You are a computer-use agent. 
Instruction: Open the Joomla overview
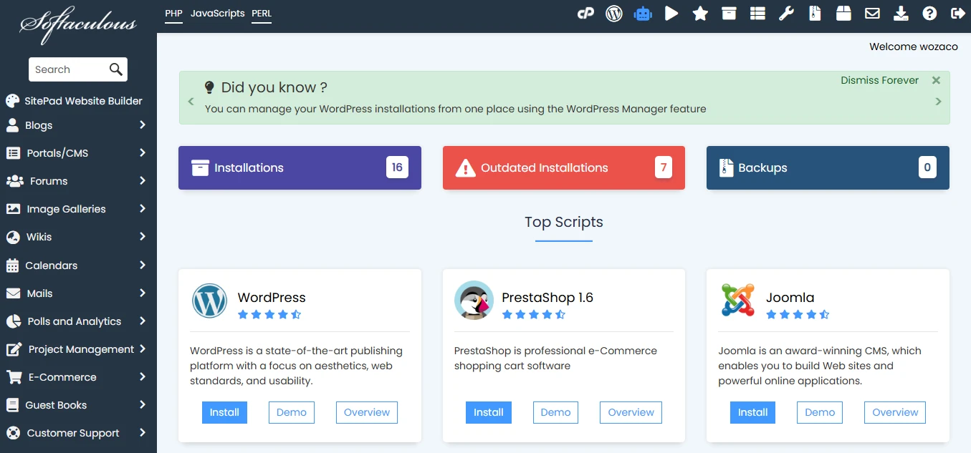895,412
